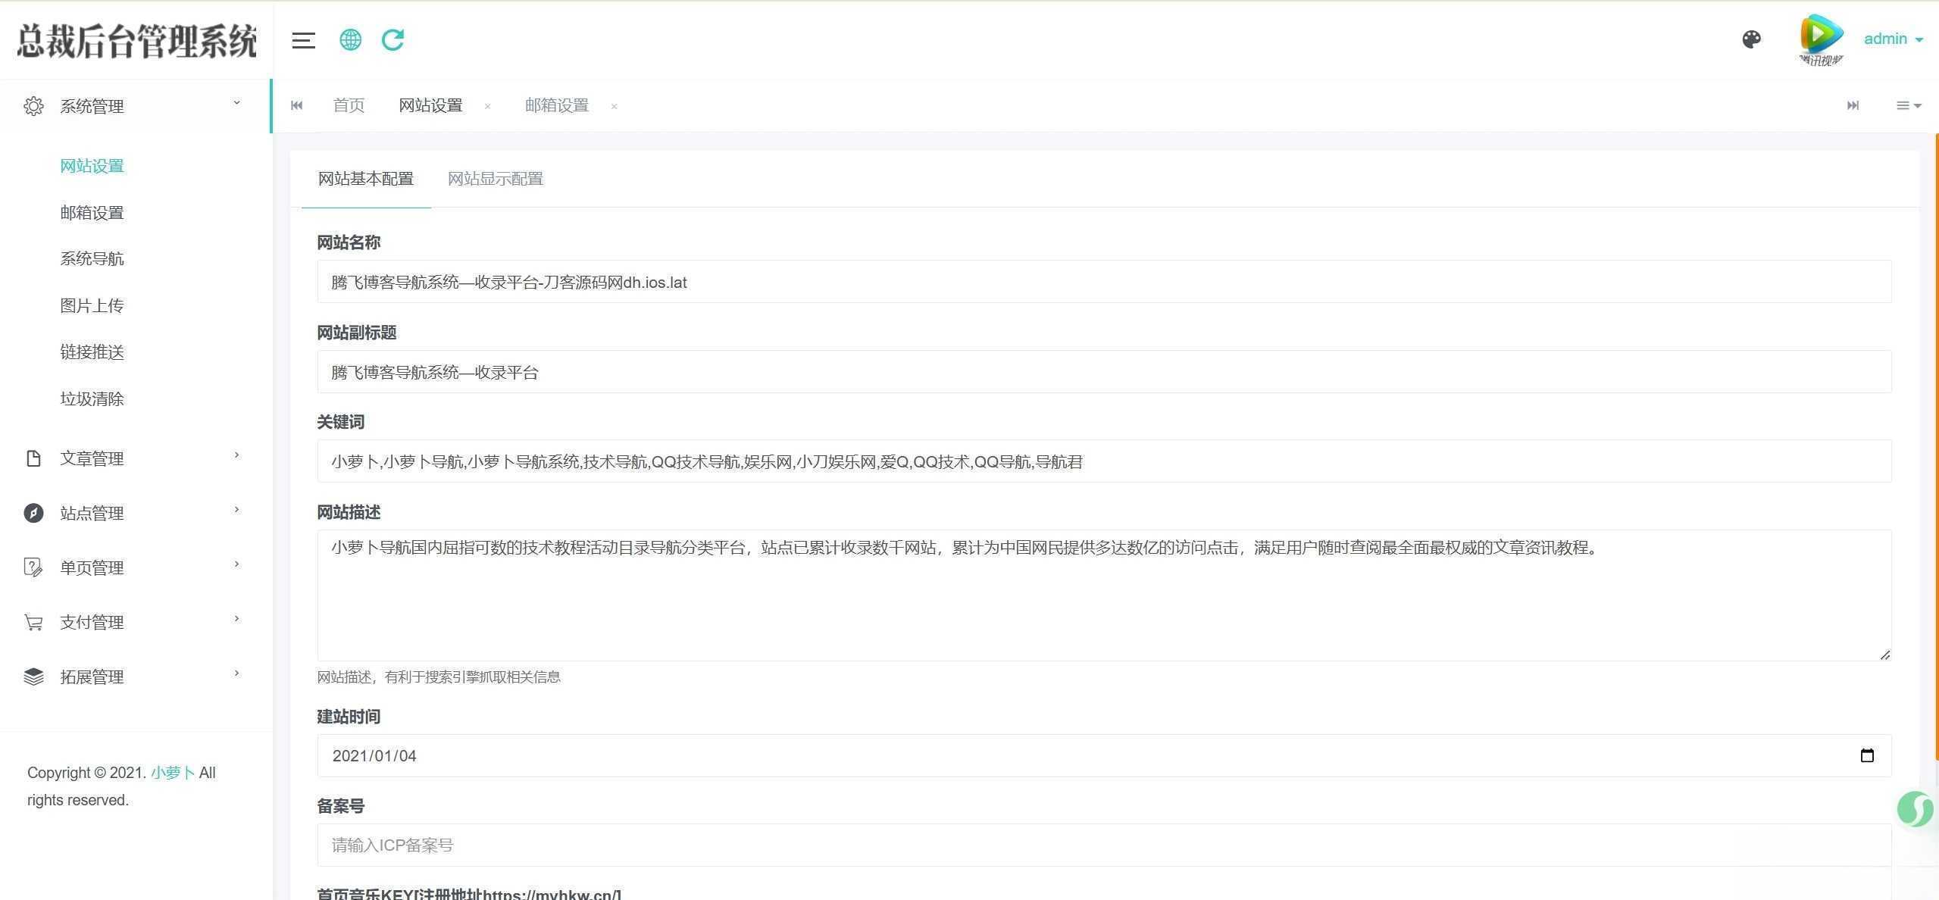This screenshot has width=1939, height=900.
Task: Click the green floating assistant icon
Action: click(x=1916, y=809)
